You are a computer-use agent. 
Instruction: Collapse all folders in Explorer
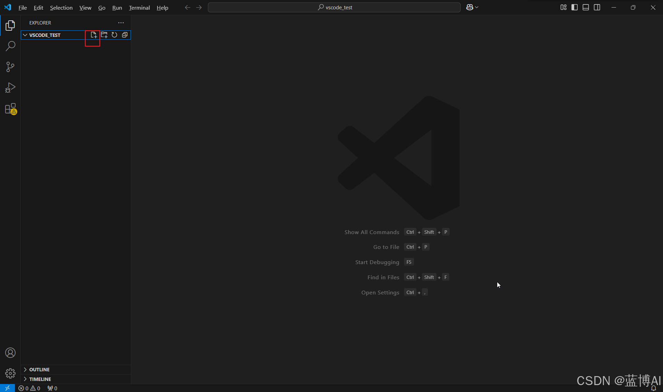click(x=125, y=35)
